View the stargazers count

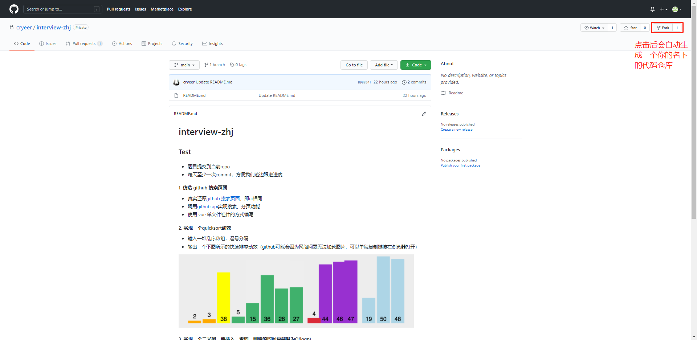[645, 28]
